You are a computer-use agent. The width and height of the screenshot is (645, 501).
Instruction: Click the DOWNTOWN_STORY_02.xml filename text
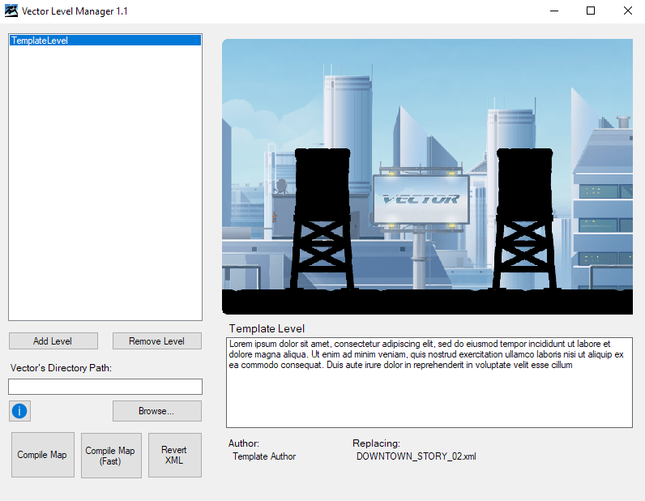[x=416, y=456]
